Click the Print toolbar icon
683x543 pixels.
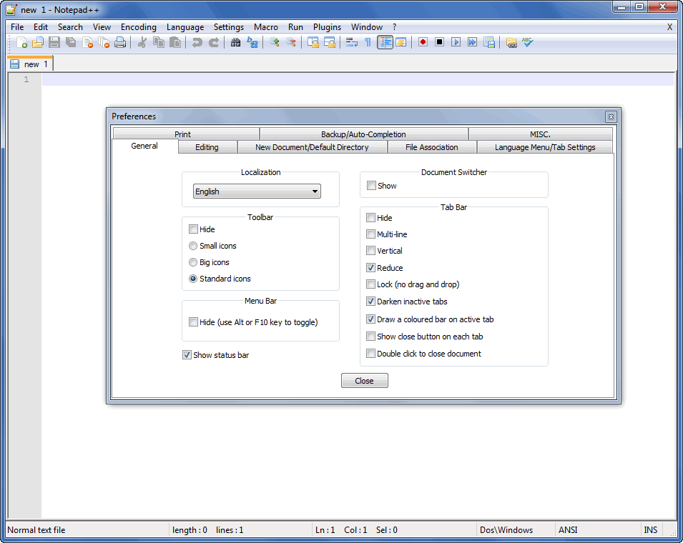coord(120,43)
